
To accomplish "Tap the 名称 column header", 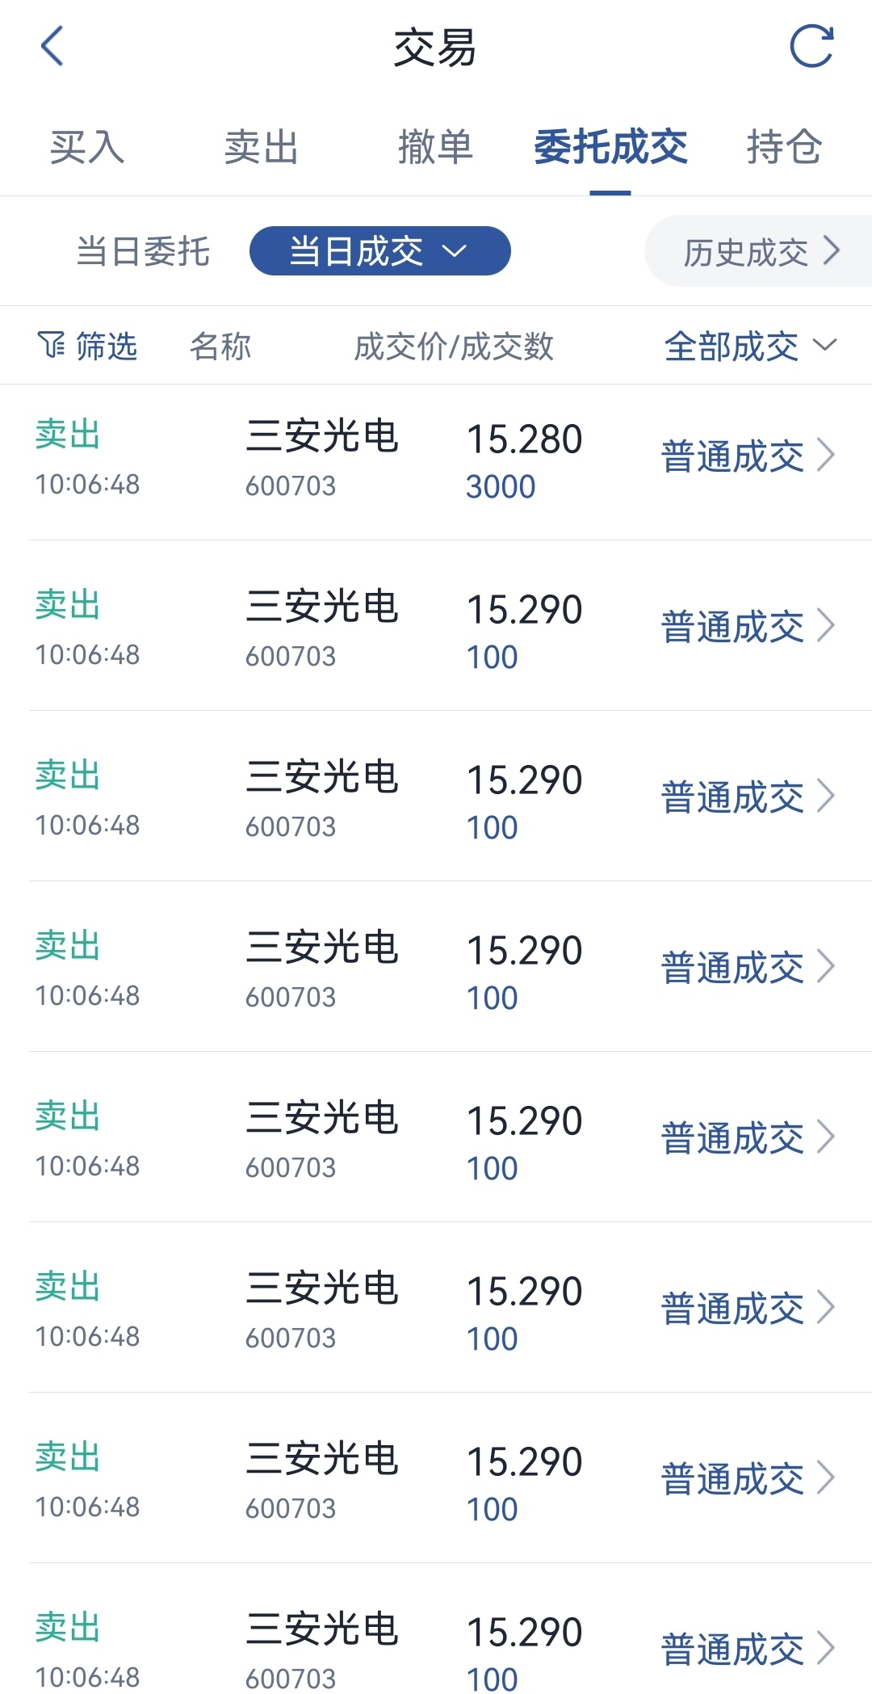I will coord(220,346).
